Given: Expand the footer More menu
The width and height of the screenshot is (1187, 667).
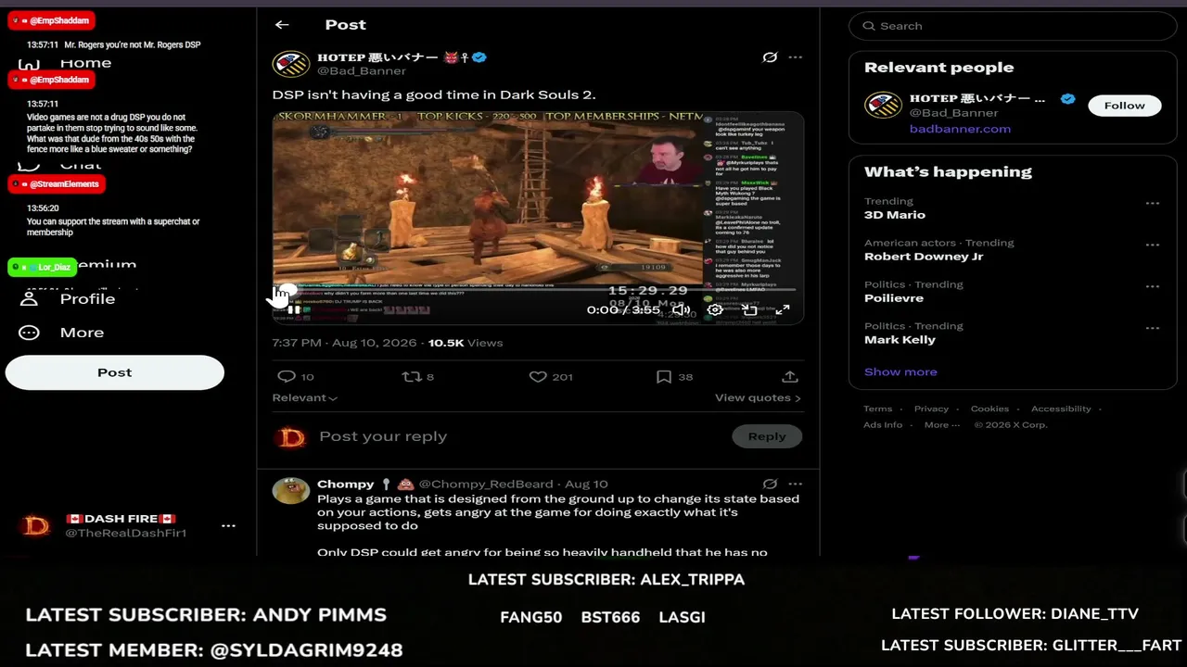Looking at the screenshot, I should tap(942, 424).
